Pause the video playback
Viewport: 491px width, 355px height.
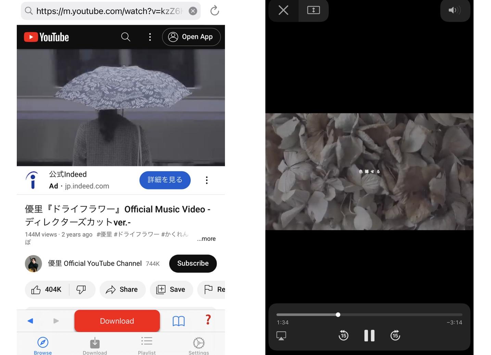coord(369,335)
